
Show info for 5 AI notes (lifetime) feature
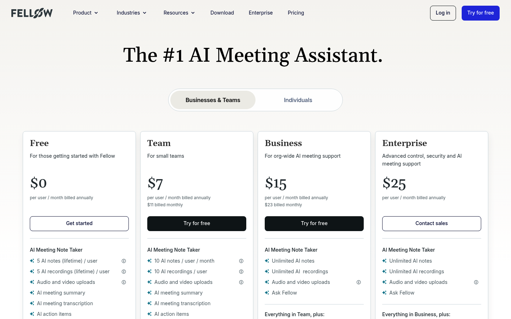tap(124, 261)
